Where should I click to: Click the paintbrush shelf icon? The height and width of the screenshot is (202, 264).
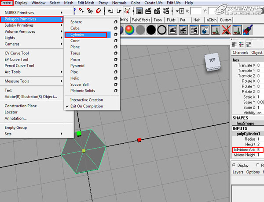pyautogui.click(x=248, y=30)
